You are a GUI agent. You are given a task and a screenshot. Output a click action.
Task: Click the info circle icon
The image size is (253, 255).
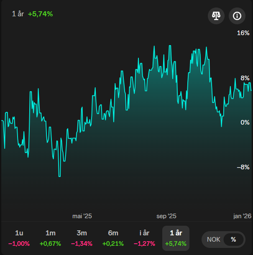point(237,16)
